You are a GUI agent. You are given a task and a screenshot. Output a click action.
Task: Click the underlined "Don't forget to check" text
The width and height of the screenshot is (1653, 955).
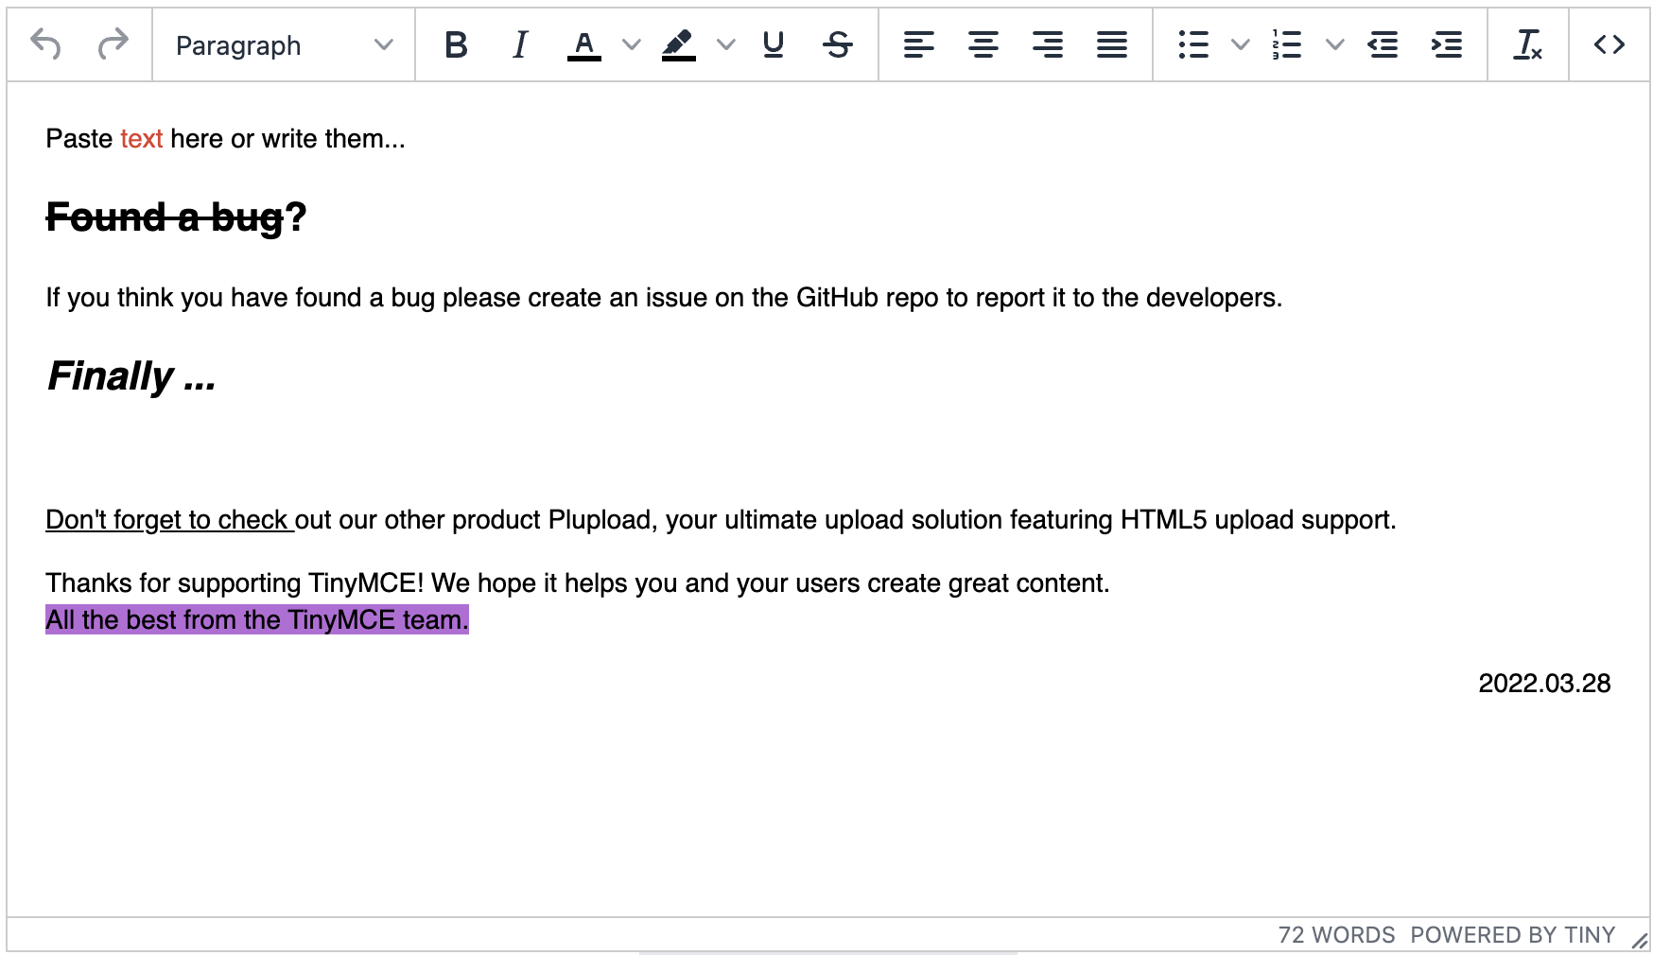[170, 520]
